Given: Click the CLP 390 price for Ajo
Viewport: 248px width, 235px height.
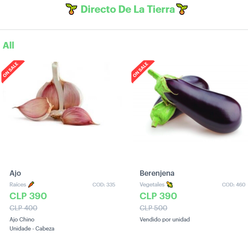Looking at the screenshot, I should (28, 196).
